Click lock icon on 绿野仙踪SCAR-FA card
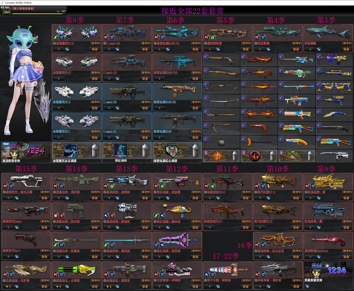The image size is (354, 291). tap(168, 49)
